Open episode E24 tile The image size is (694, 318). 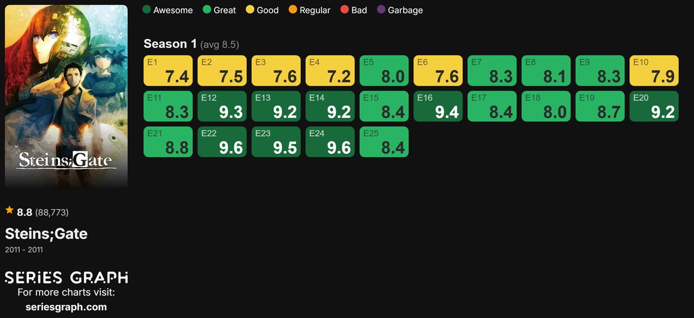[x=330, y=142]
